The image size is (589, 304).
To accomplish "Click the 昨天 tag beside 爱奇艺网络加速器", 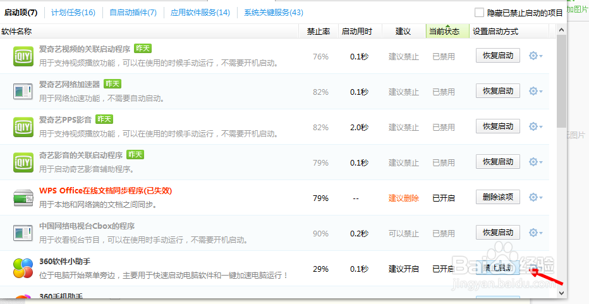I will coord(112,84).
